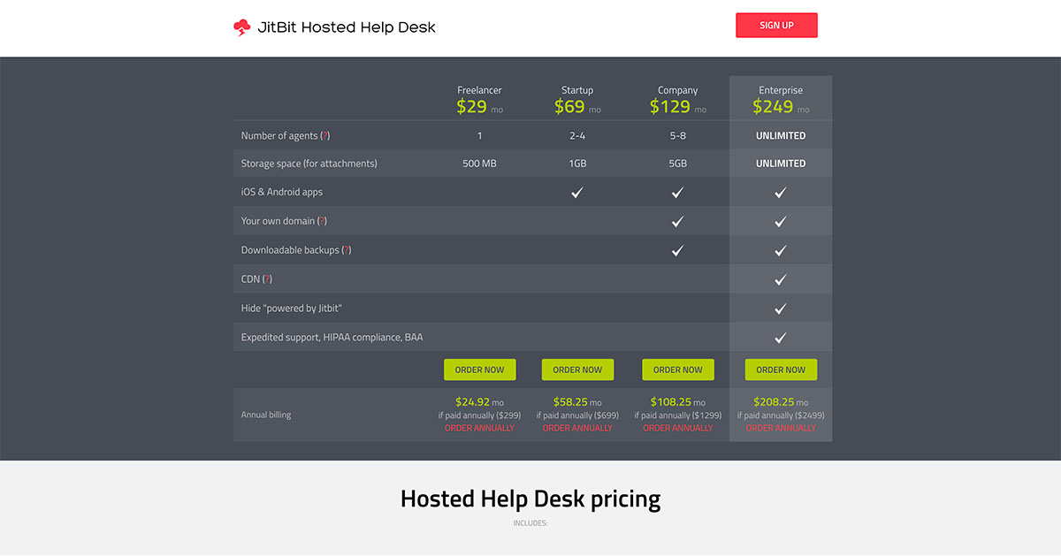The height and width of the screenshot is (556, 1061).
Task: Open the help tooltip beside Your own domain
Action: 322,221
